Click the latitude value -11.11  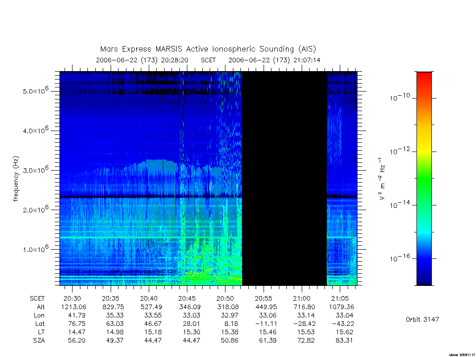[266, 324]
